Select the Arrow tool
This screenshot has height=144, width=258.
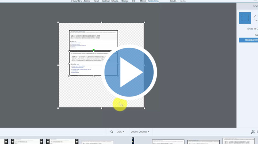click(x=87, y=1)
